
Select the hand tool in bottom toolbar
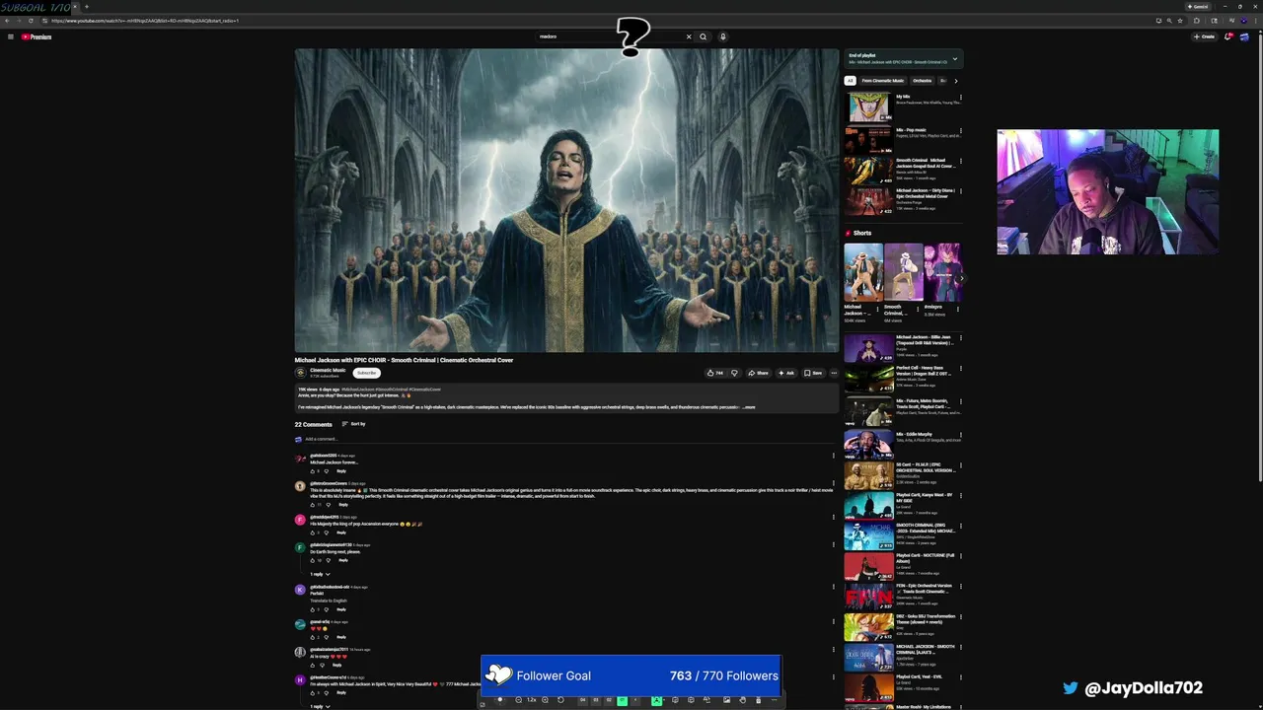pos(743,700)
